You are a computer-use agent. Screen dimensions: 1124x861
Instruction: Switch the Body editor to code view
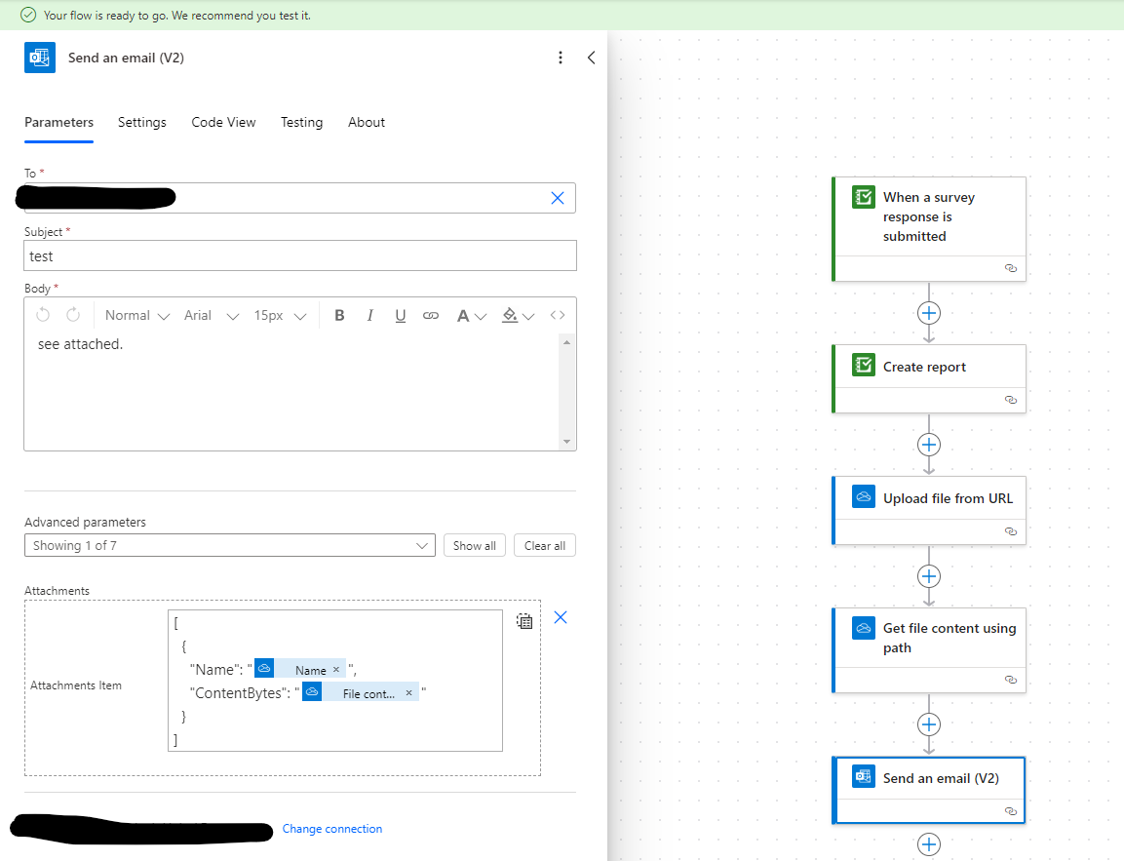[x=558, y=315]
